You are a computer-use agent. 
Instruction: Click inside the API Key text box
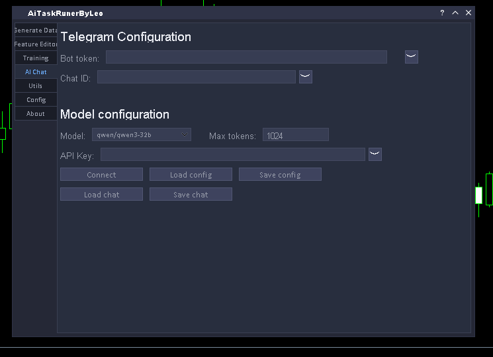point(232,154)
